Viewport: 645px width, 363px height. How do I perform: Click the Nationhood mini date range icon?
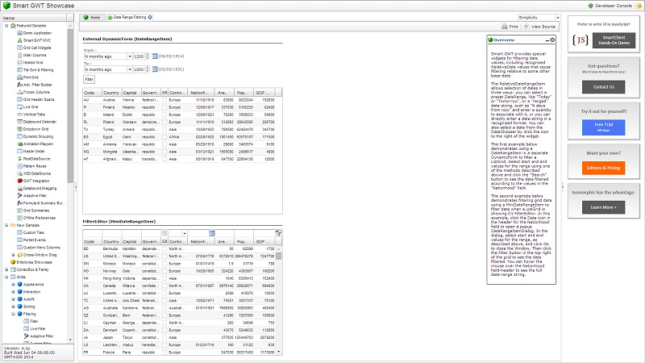pos(213,233)
